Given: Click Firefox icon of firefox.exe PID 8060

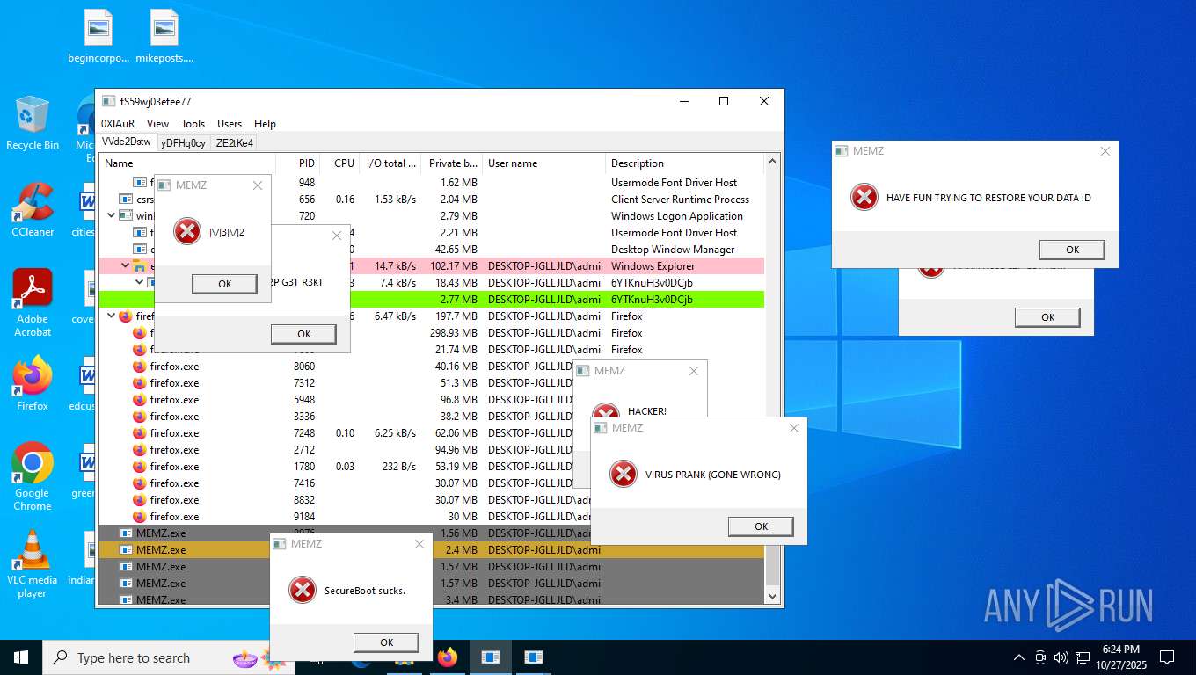Looking at the screenshot, I should point(139,367).
